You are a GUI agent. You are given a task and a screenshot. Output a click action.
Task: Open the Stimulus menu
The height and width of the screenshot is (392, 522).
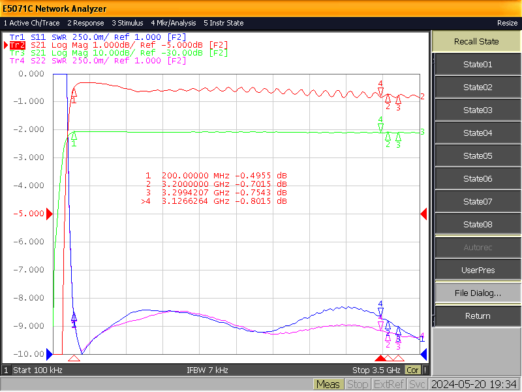pyautogui.click(x=127, y=23)
